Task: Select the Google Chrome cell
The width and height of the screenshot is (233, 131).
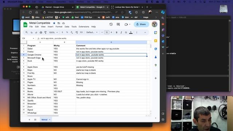Action: (x=40, y=55)
